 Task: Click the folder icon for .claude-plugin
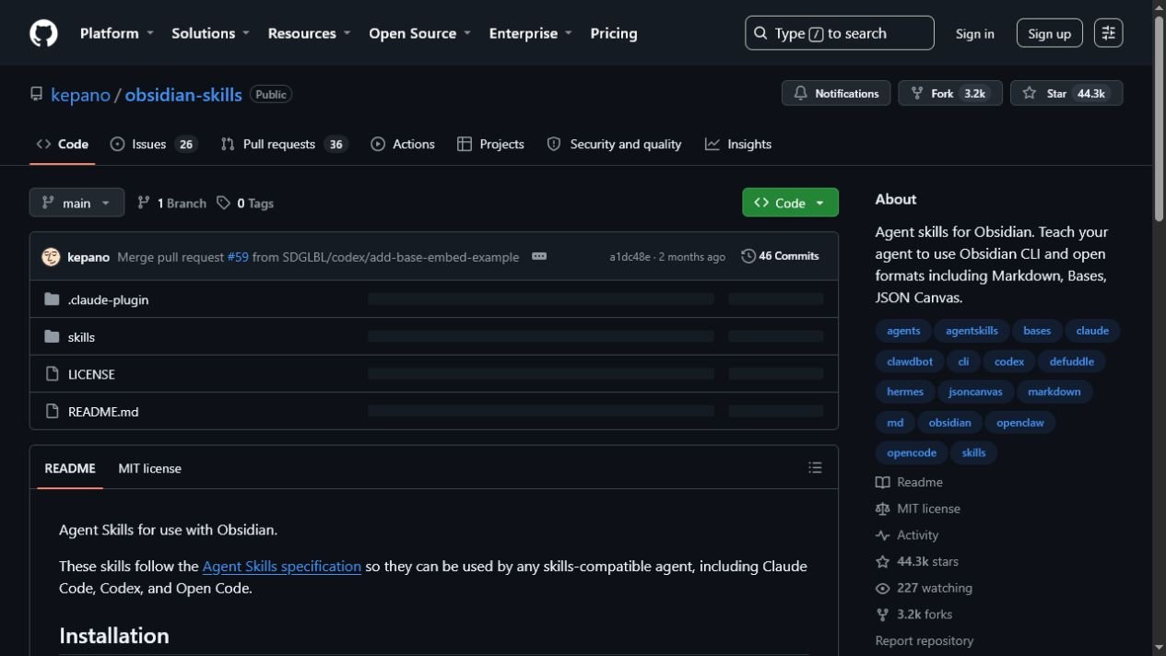52,299
